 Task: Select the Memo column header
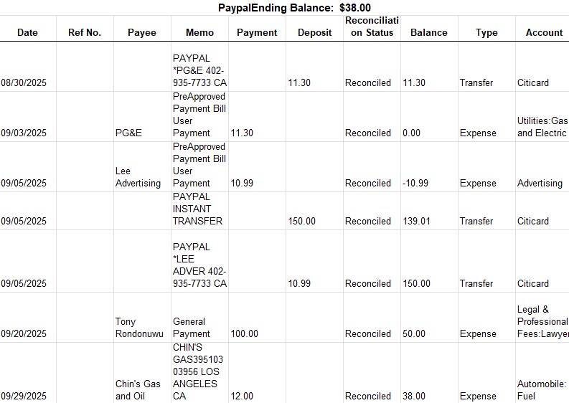click(199, 32)
